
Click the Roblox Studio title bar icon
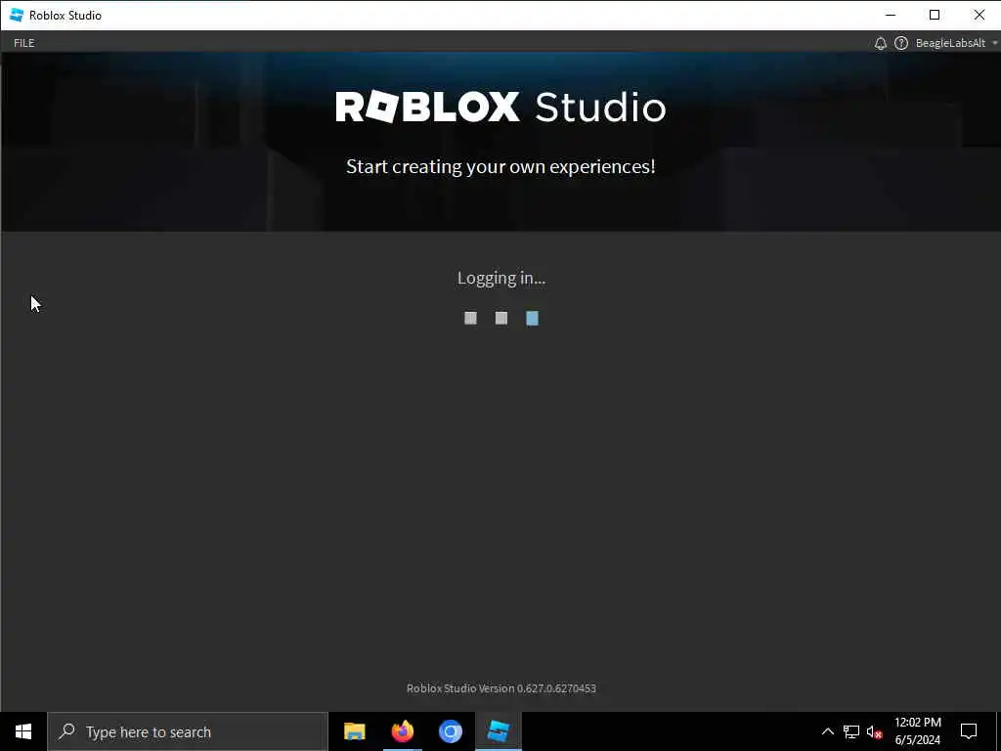(17, 15)
